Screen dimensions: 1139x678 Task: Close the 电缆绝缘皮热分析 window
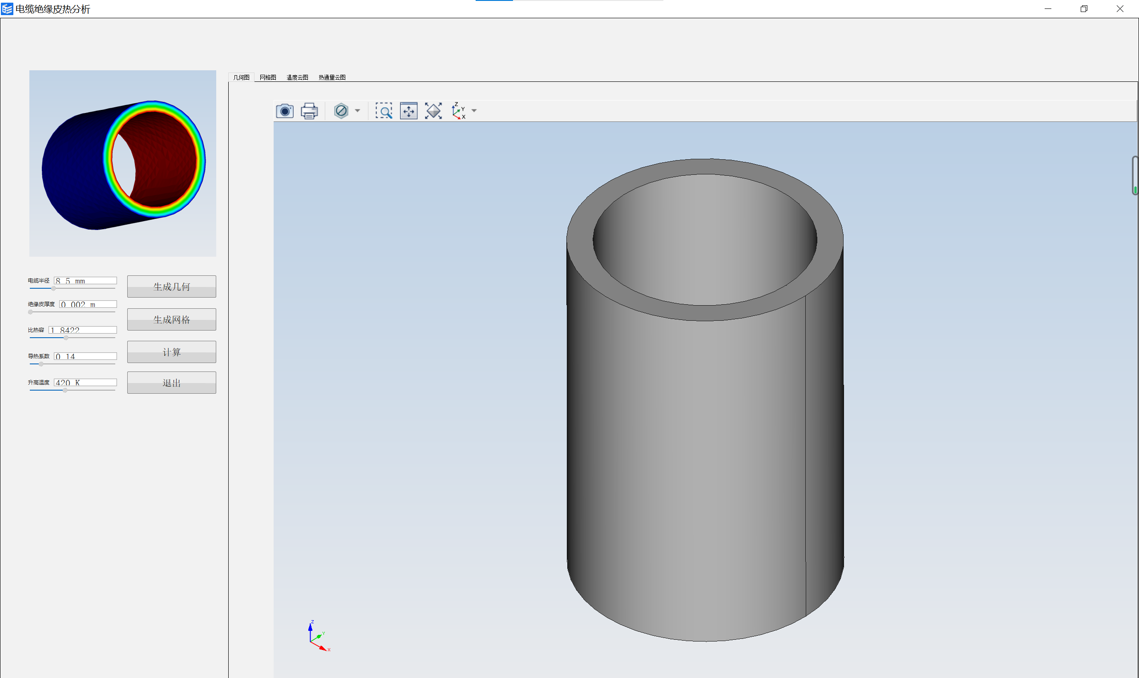tap(1120, 9)
